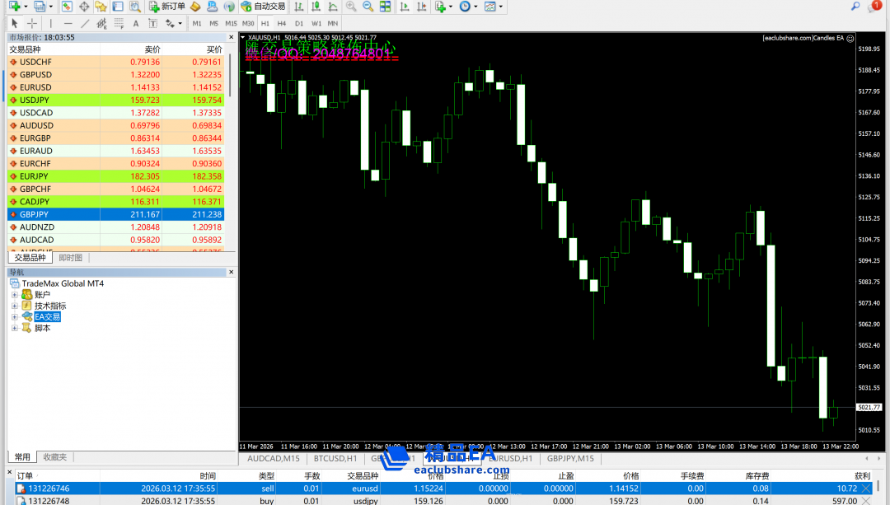Switch chart timeframe to D1
The width and height of the screenshot is (890, 505).
click(x=298, y=24)
